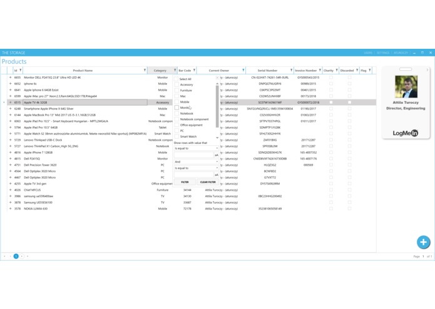Open the Serial Number column filter funnel
This screenshot has height=309, width=435.
tap(291, 71)
